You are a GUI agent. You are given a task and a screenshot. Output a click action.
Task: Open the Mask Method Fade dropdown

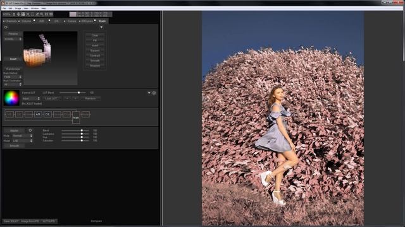[x=13, y=77]
